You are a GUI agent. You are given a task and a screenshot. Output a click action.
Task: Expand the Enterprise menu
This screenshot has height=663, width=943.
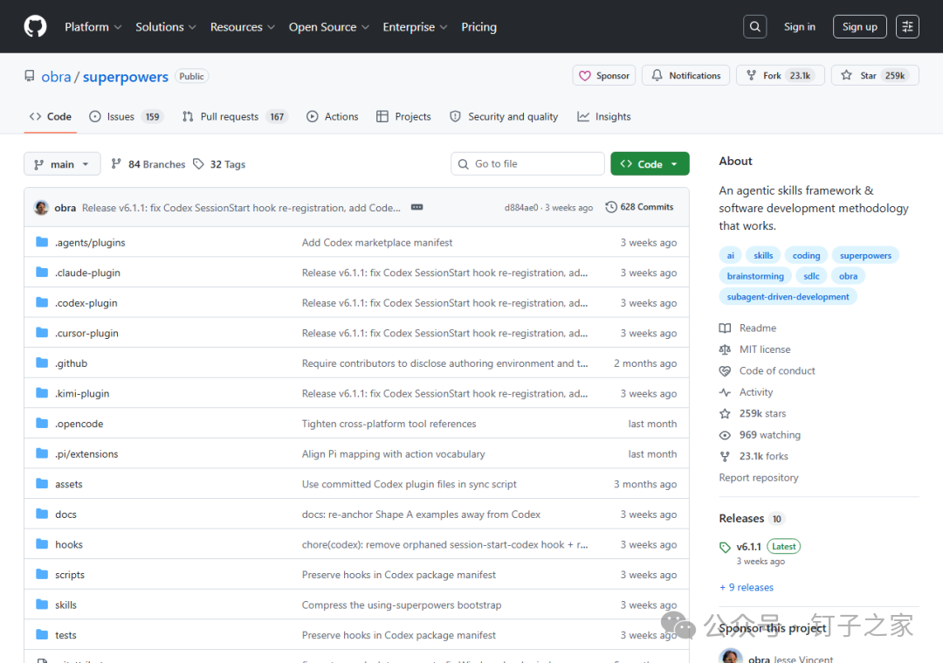click(415, 27)
